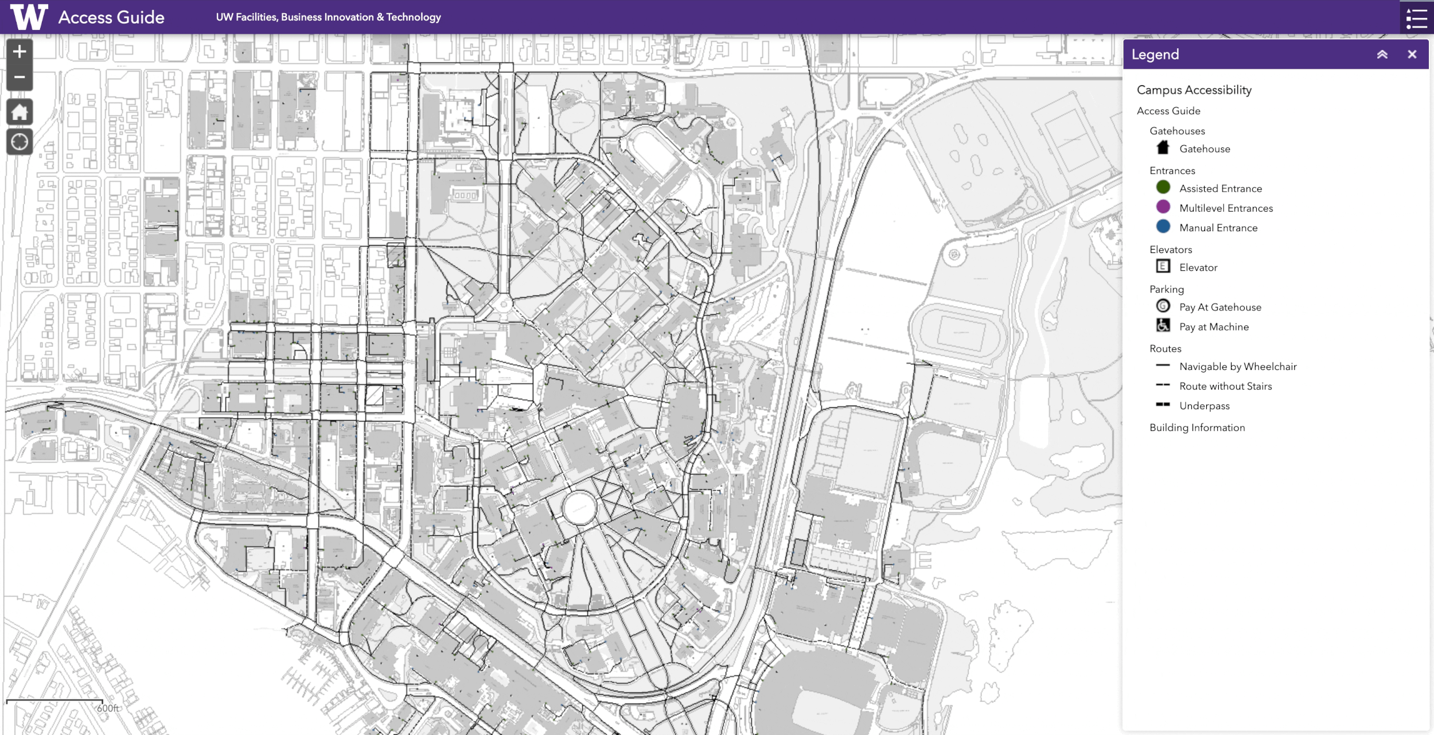Zoom out of the map
The width and height of the screenshot is (1434, 735).
click(20, 77)
